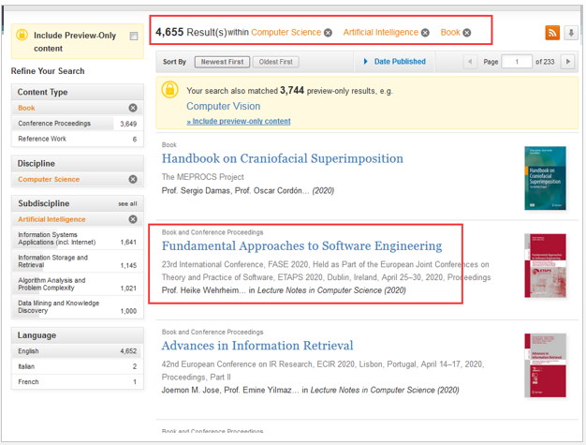Image resolution: width=586 pixels, height=445 pixels.
Task: Click the download results arrow icon
Action: tap(571, 33)
